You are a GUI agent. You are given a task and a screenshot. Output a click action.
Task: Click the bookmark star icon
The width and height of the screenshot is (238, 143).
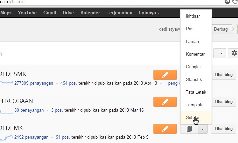(x=235, y=2)
